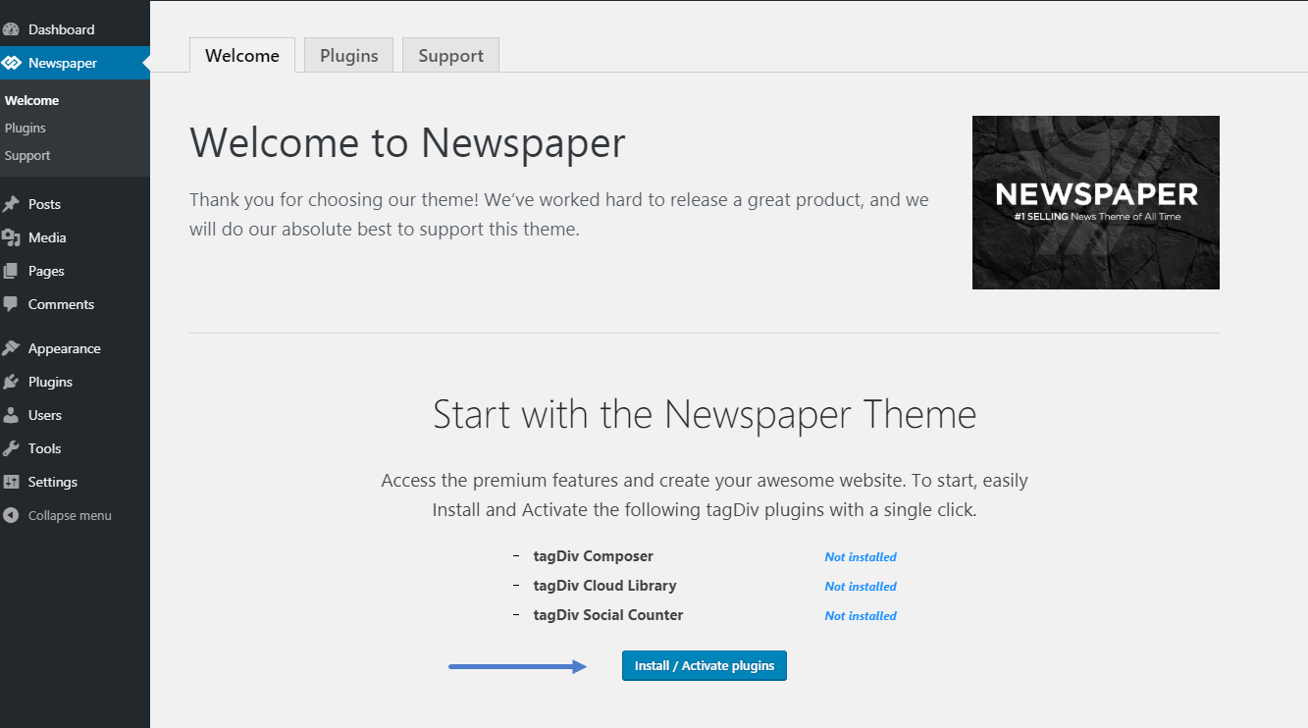This screenshot has width=1308, height=728.
Task: Click the Users person icon
Action: [x=11, y=415]
